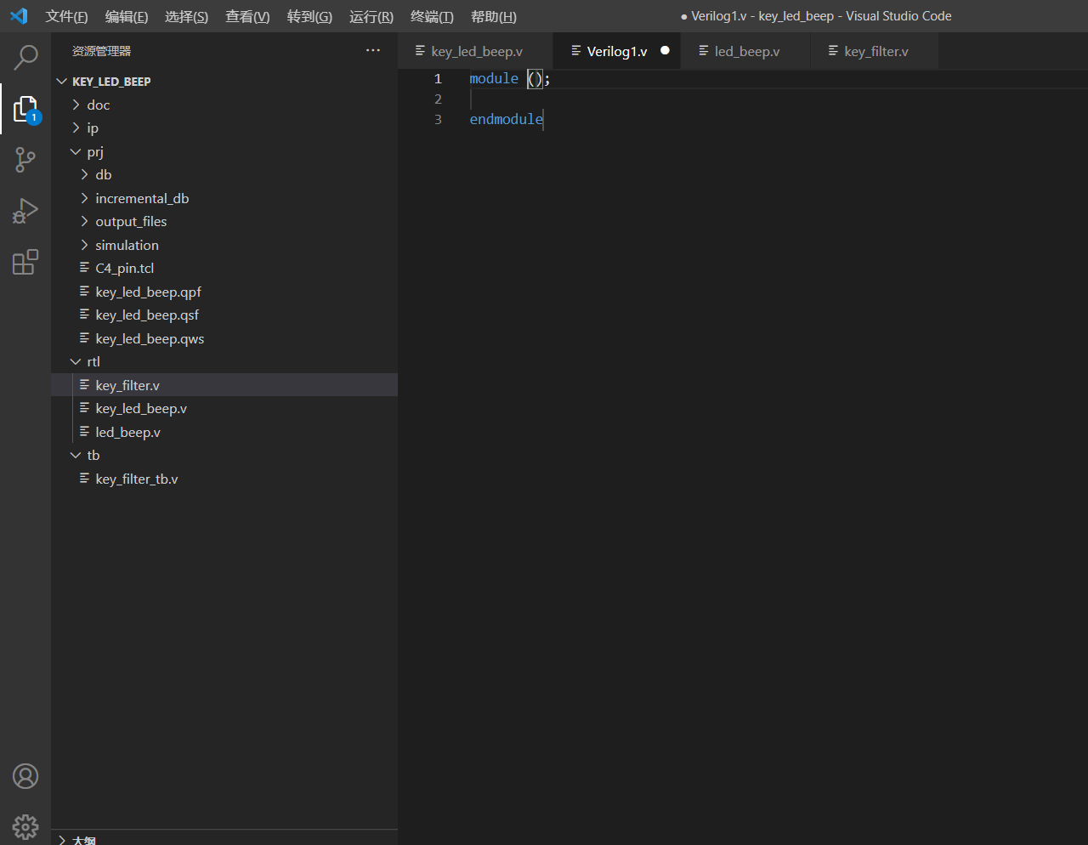Open the 编辑(E) menu

pyautogui.click(x=127, y=17)
